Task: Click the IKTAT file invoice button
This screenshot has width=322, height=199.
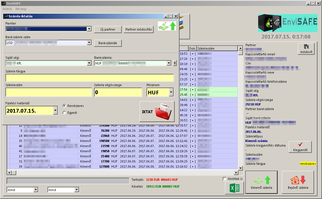Action: pos(157,111)
